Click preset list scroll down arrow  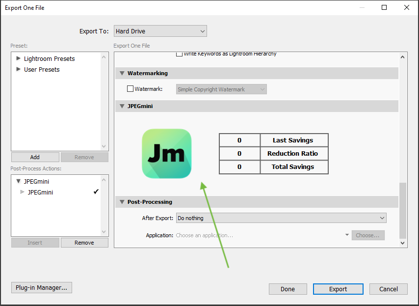[104, 146]
